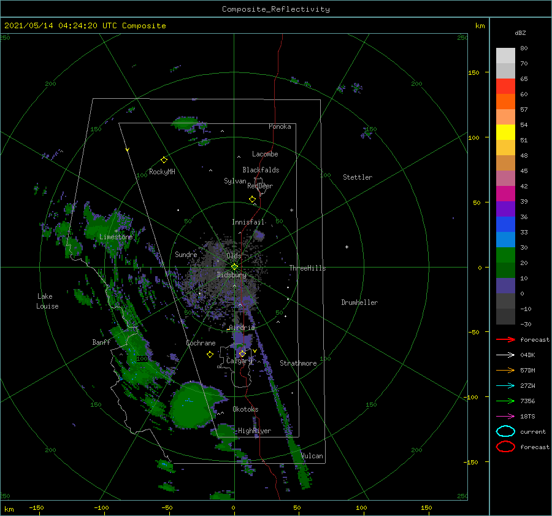
Task: Click the Calgary city label
Action: (x=239, y=361)
